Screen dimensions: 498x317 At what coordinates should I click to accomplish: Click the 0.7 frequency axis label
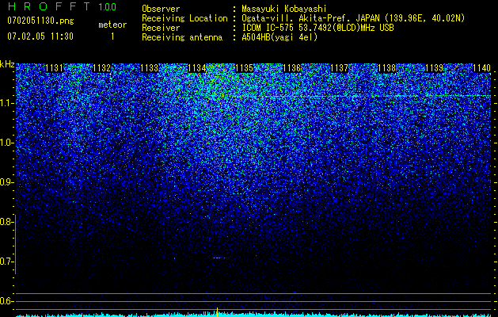6,262
